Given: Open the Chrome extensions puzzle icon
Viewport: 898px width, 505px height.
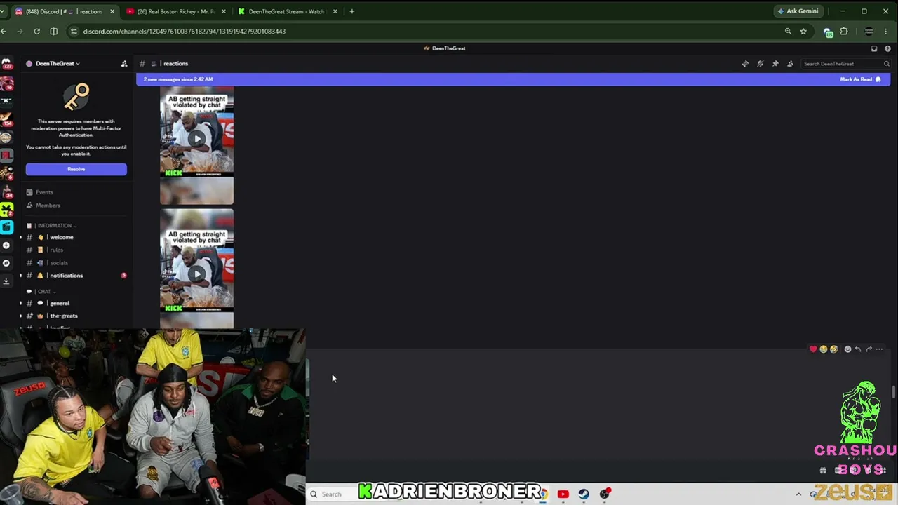Looking at the screenshot, I should [x=844, y=32].
